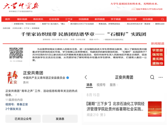Screen dimensions: 168x125
Task: Expand the 服务 tab menu
Action: [x=114, y=85]
